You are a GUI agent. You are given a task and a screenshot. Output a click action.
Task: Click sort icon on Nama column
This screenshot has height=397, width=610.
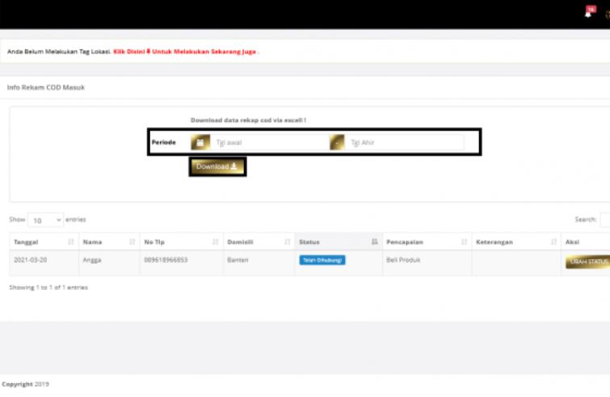pos(133,242)
